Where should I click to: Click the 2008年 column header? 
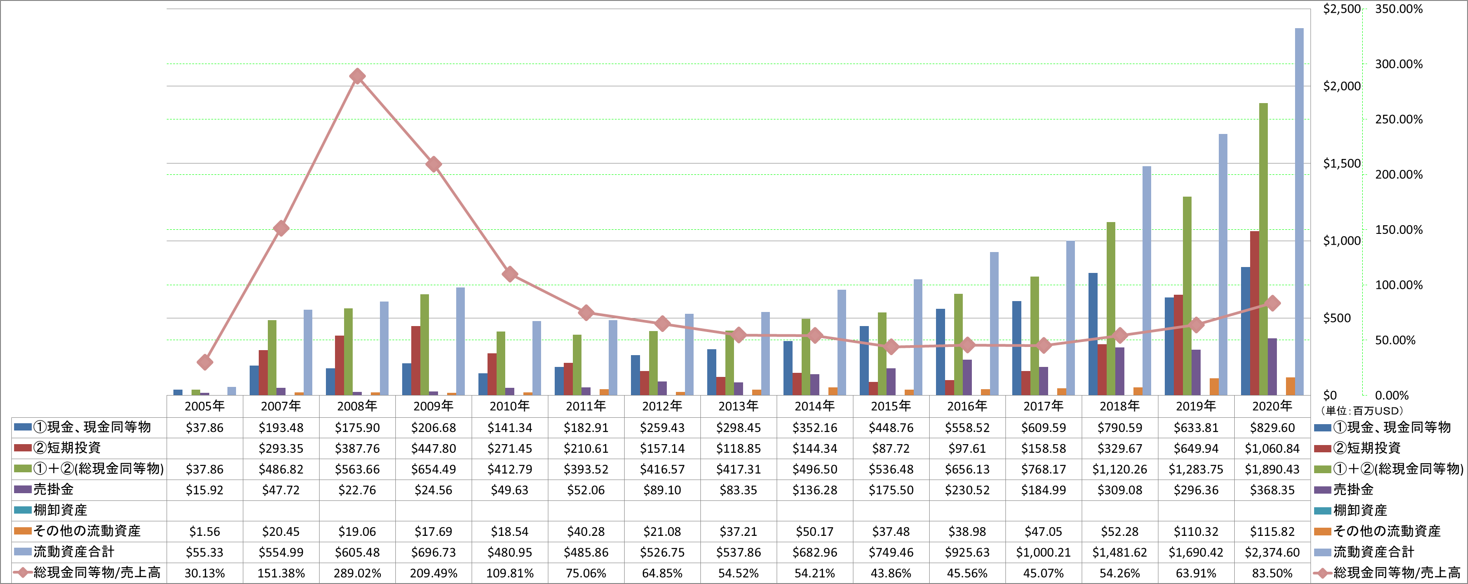[357, 406]
